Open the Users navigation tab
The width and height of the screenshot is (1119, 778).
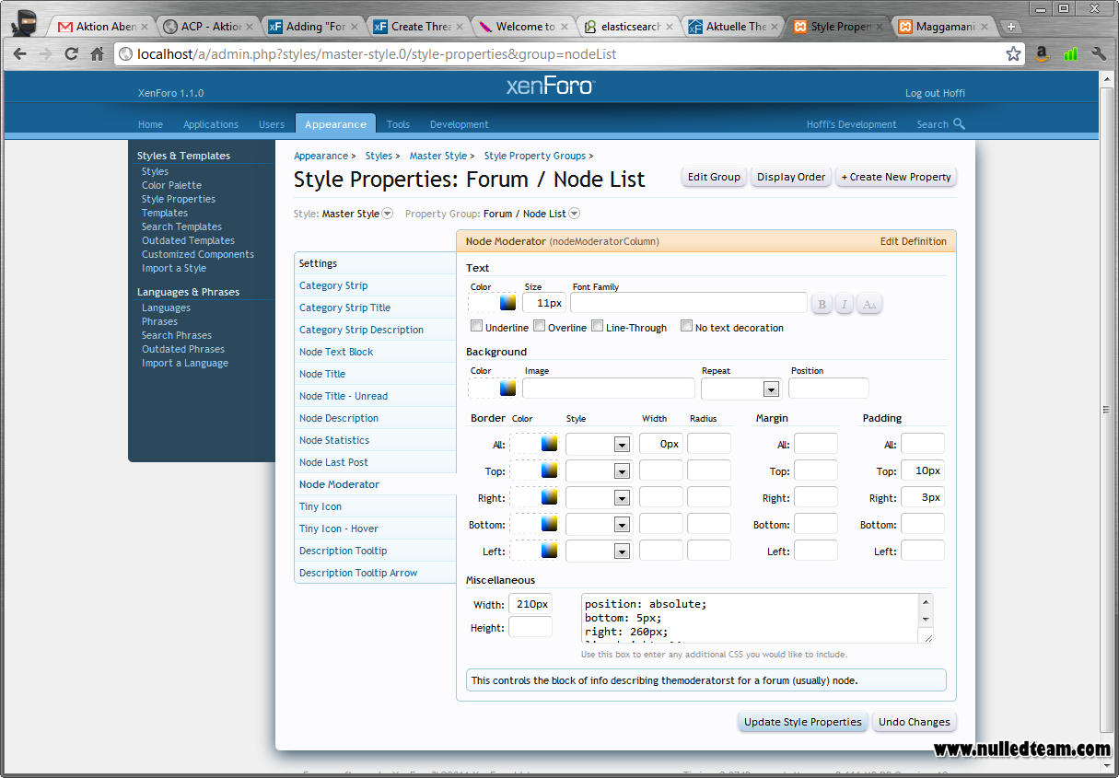[x=272, y=124]
